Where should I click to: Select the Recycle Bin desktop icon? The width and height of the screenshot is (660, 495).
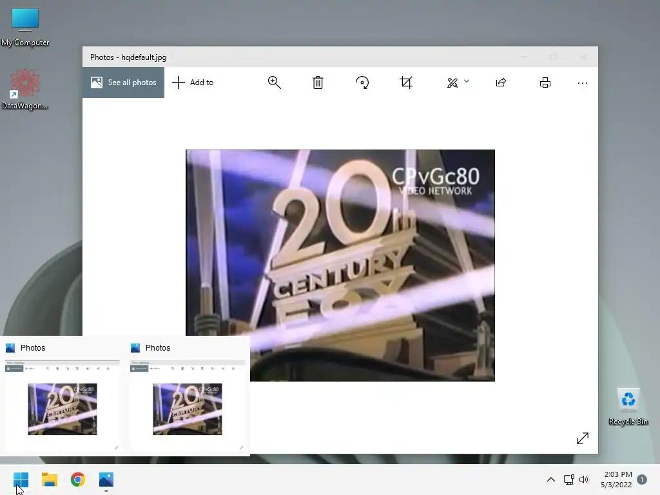coord(628,407)
